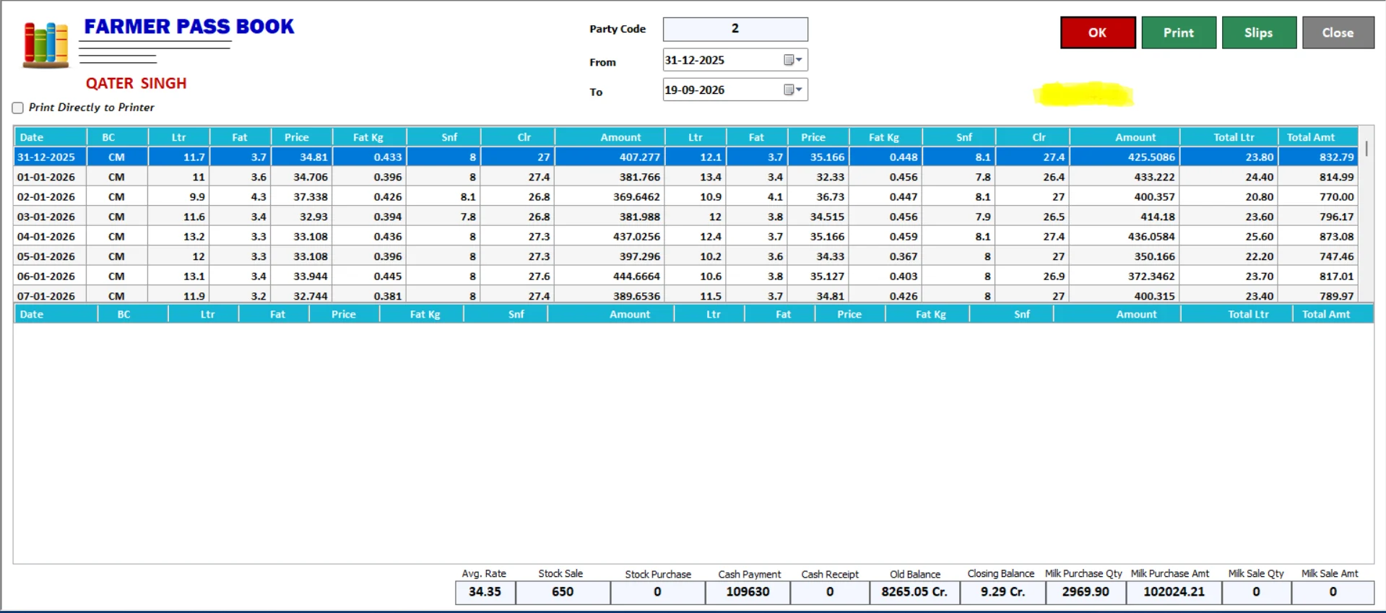
Task: Click the Total Ltr header in lower table
Action: pyautogui.click(x=1236, y=314)
